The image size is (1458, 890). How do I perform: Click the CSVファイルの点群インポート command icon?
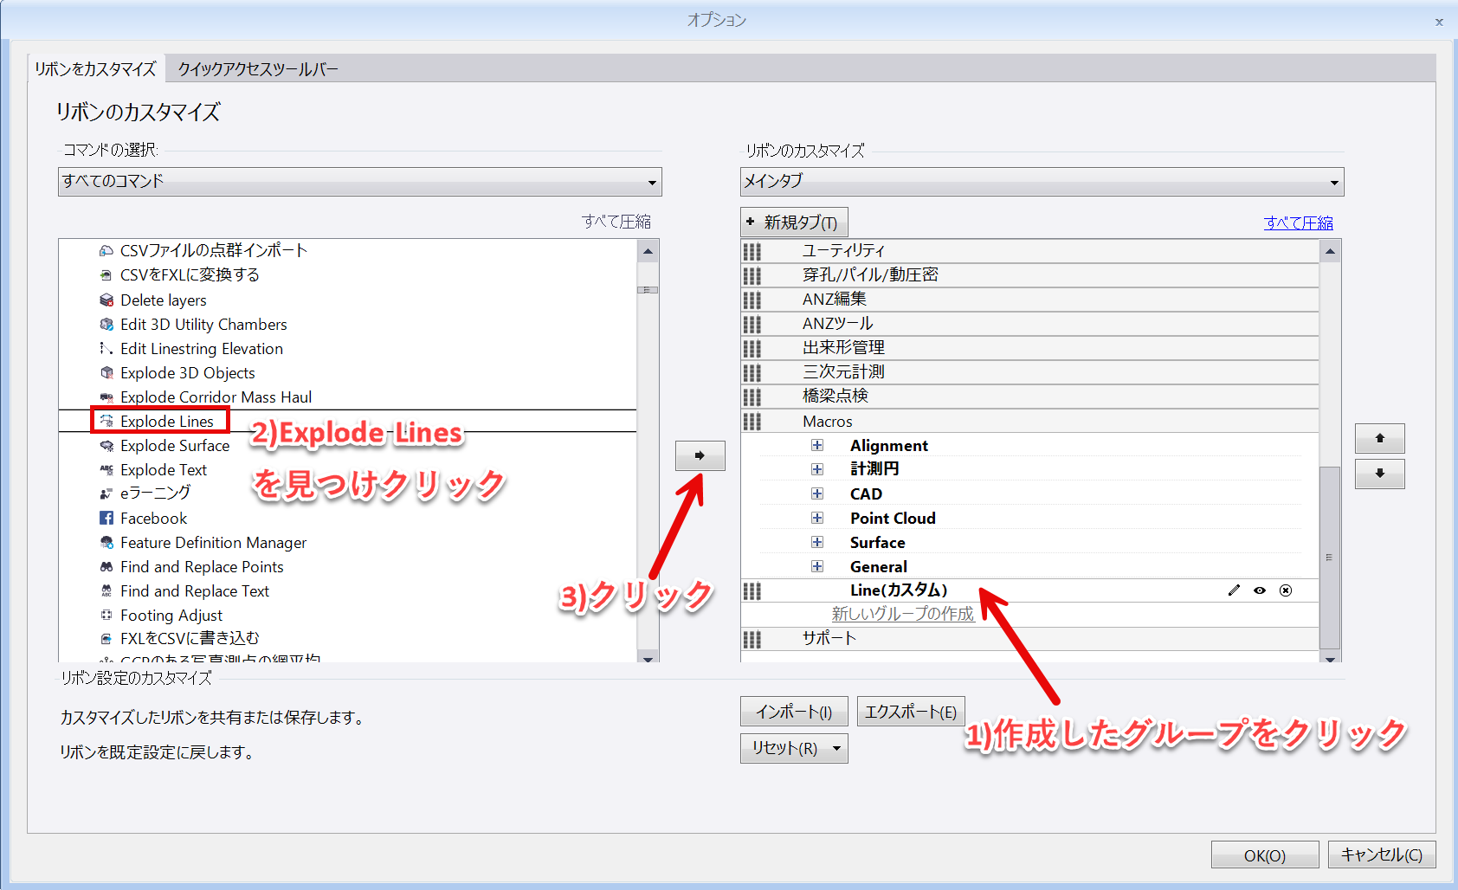[x=106, y=251]
